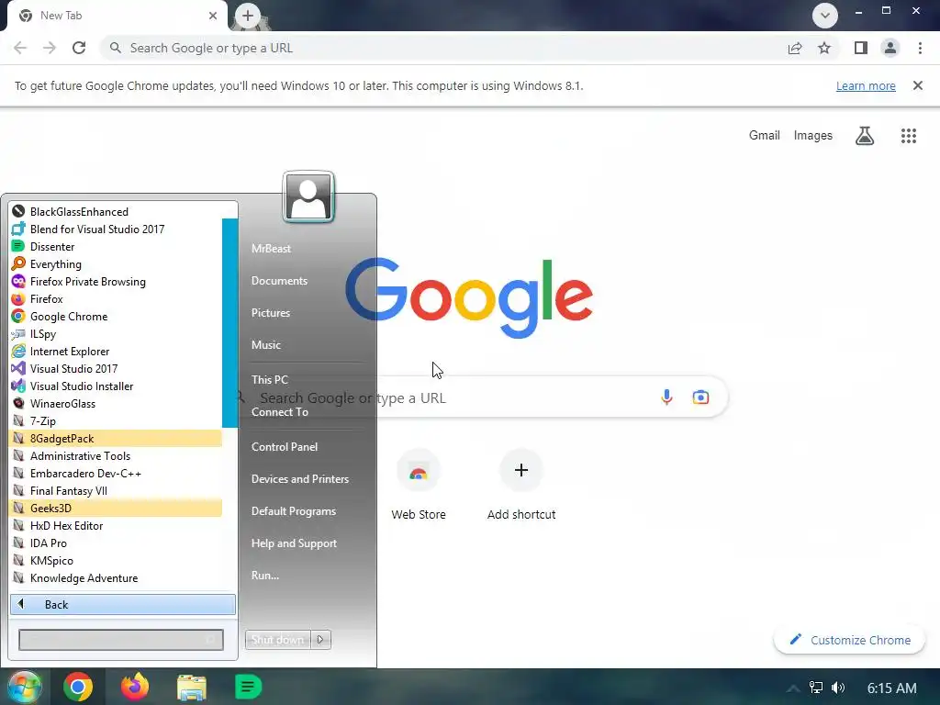Open shut down options arrow
Screen dimensions: 940x705
point(320,640)
